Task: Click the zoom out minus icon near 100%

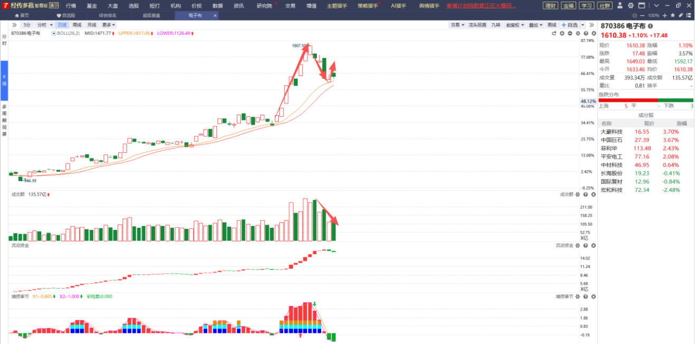Action: tap(642, 15)
